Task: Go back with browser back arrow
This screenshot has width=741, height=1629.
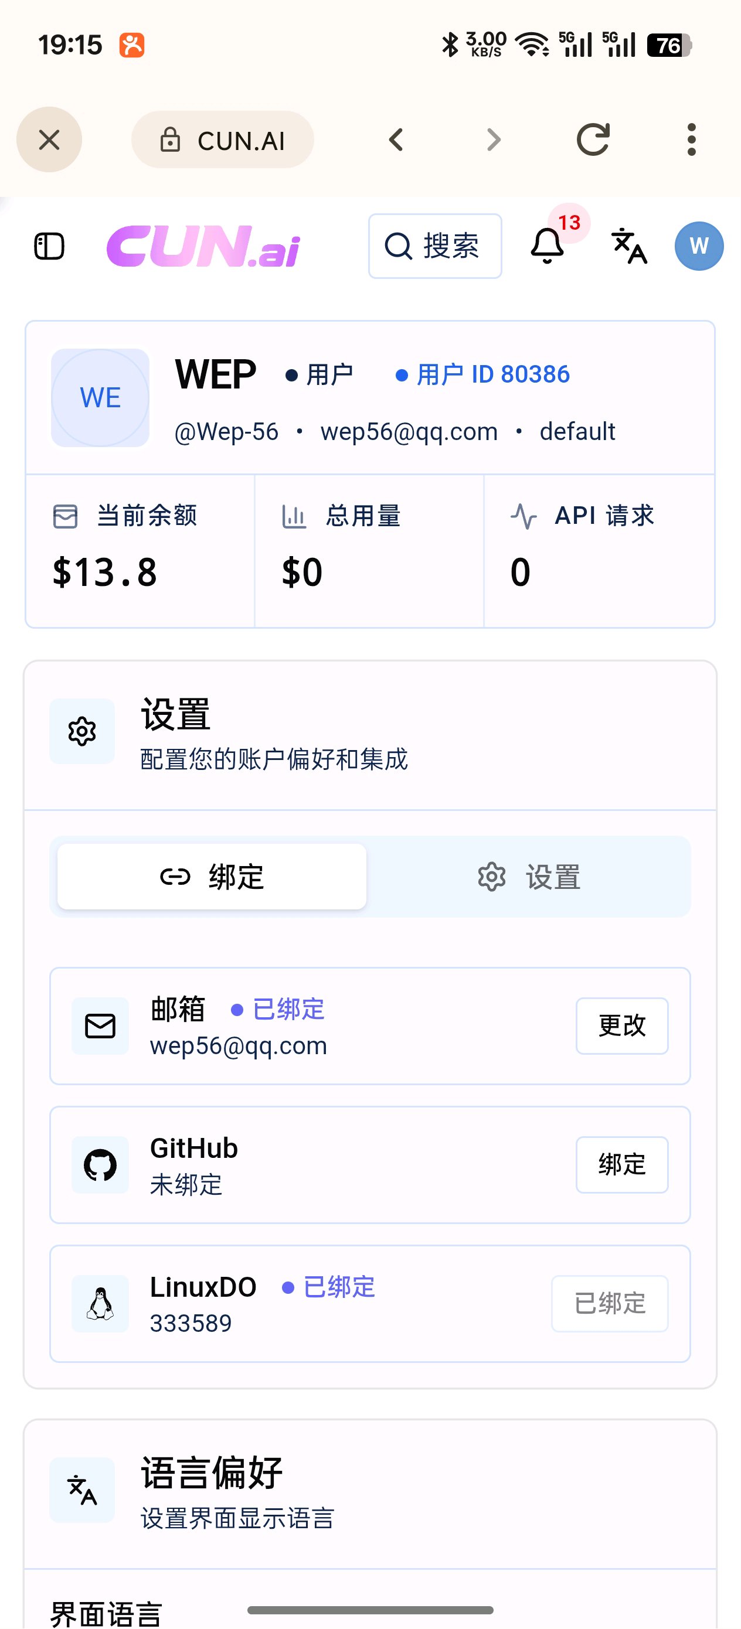Action: coord(396,139)
